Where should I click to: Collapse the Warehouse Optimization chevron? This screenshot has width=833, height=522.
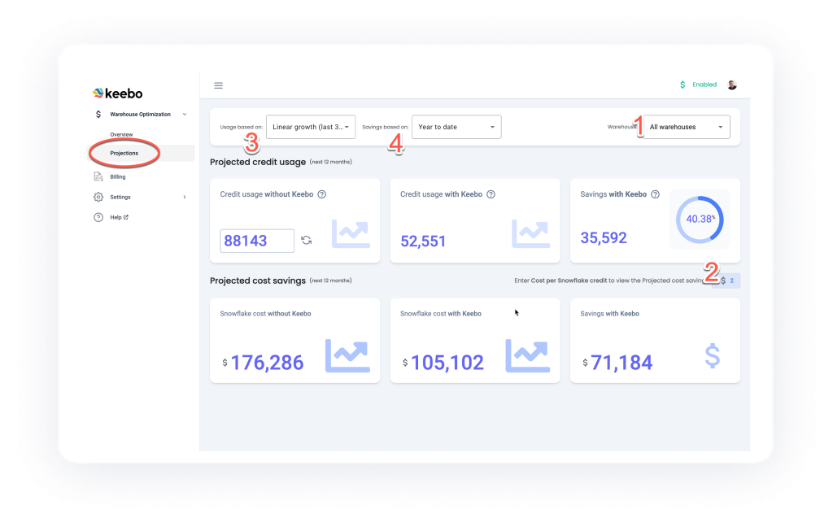point(185,114)
